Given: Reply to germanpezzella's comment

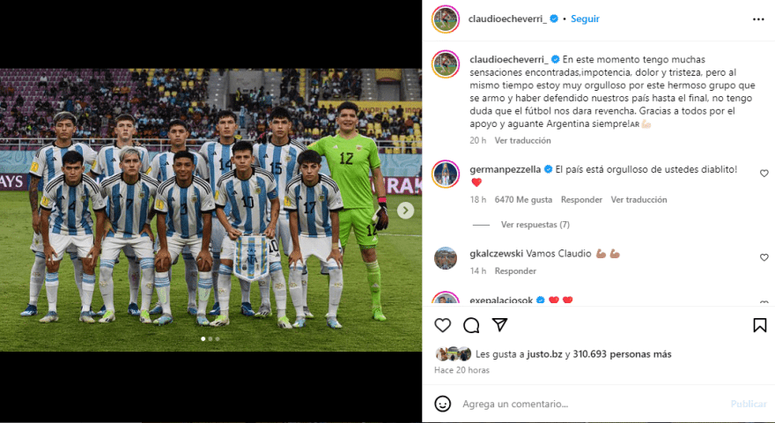Looking at the screenshot, I should pyautogui.click(x=581, y=200).
